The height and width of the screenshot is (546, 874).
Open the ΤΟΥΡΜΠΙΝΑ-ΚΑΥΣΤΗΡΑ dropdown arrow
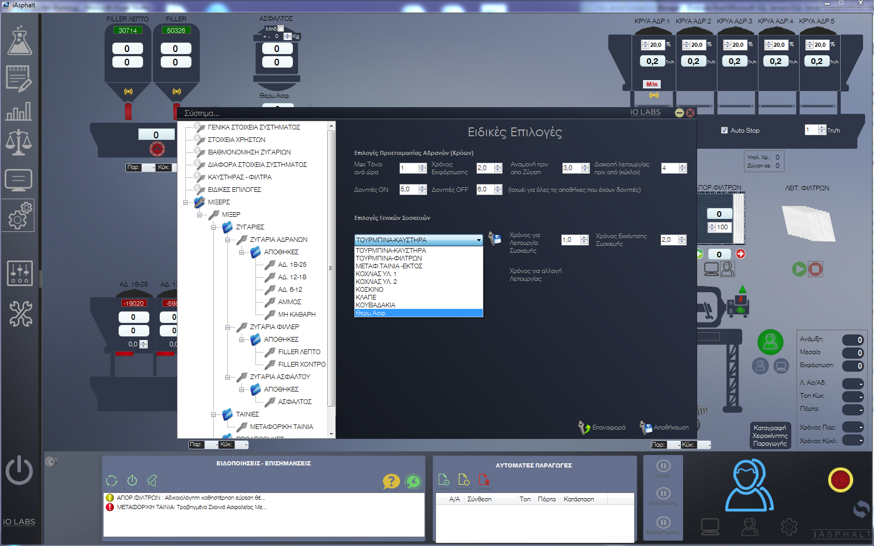(x=479, y=240)
